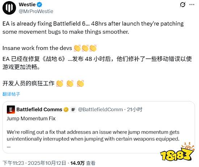Click the 下午11:23 · 2025年10月12日 timestamp
The height and width of the screenshot is (167, 199).
[x=34, y=163]
